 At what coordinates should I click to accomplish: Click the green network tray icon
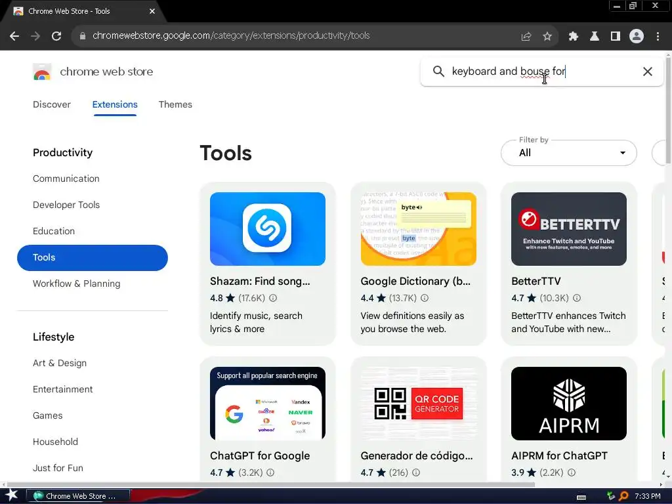click(x=611, y=496)
